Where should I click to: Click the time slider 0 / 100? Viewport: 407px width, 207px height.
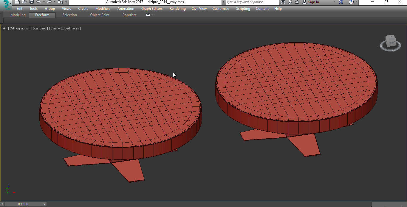23,204
